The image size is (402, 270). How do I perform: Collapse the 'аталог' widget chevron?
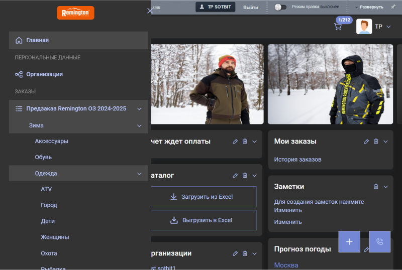(x=255, y=176)
